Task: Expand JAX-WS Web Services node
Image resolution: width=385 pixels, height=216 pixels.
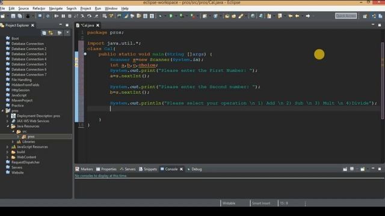Action: pyautogui.click(x=7, y=121)
